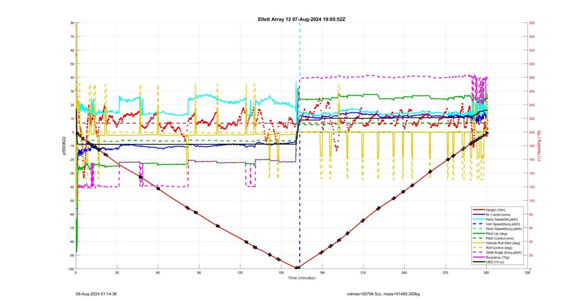583x302 pixels.
Task: Select legend entry "Pitch Control (mm)"
Action: 499,238
